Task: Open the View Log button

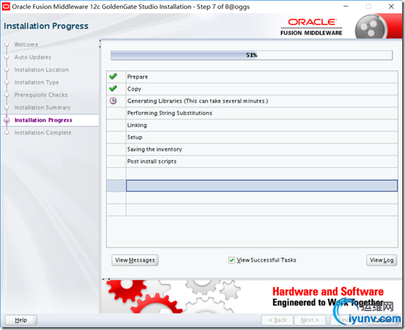Action: pos(381,260)
